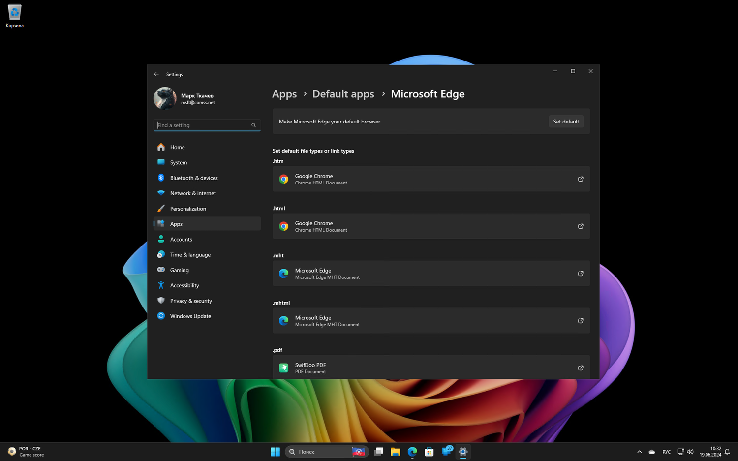Image resolution: width=738 pixels, height=461 pixels.
Task: Click the external-link icon in the .mhtml row
Action: click(x=581, y=321)
